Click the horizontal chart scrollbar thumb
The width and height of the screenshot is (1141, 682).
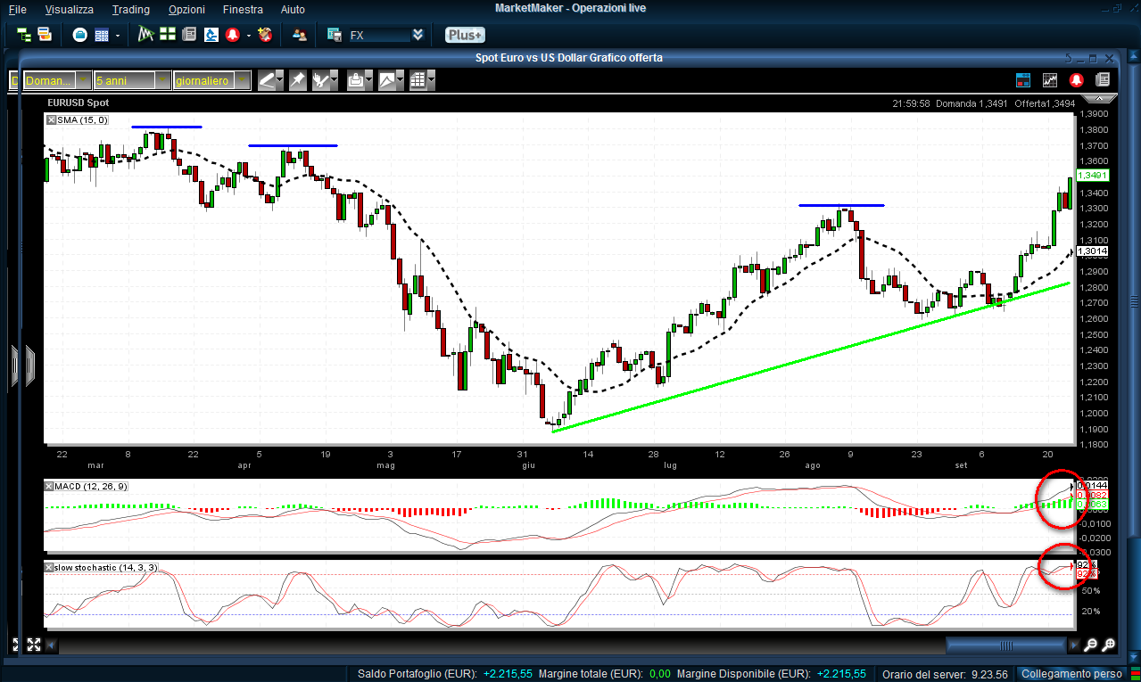[1006, 645]
